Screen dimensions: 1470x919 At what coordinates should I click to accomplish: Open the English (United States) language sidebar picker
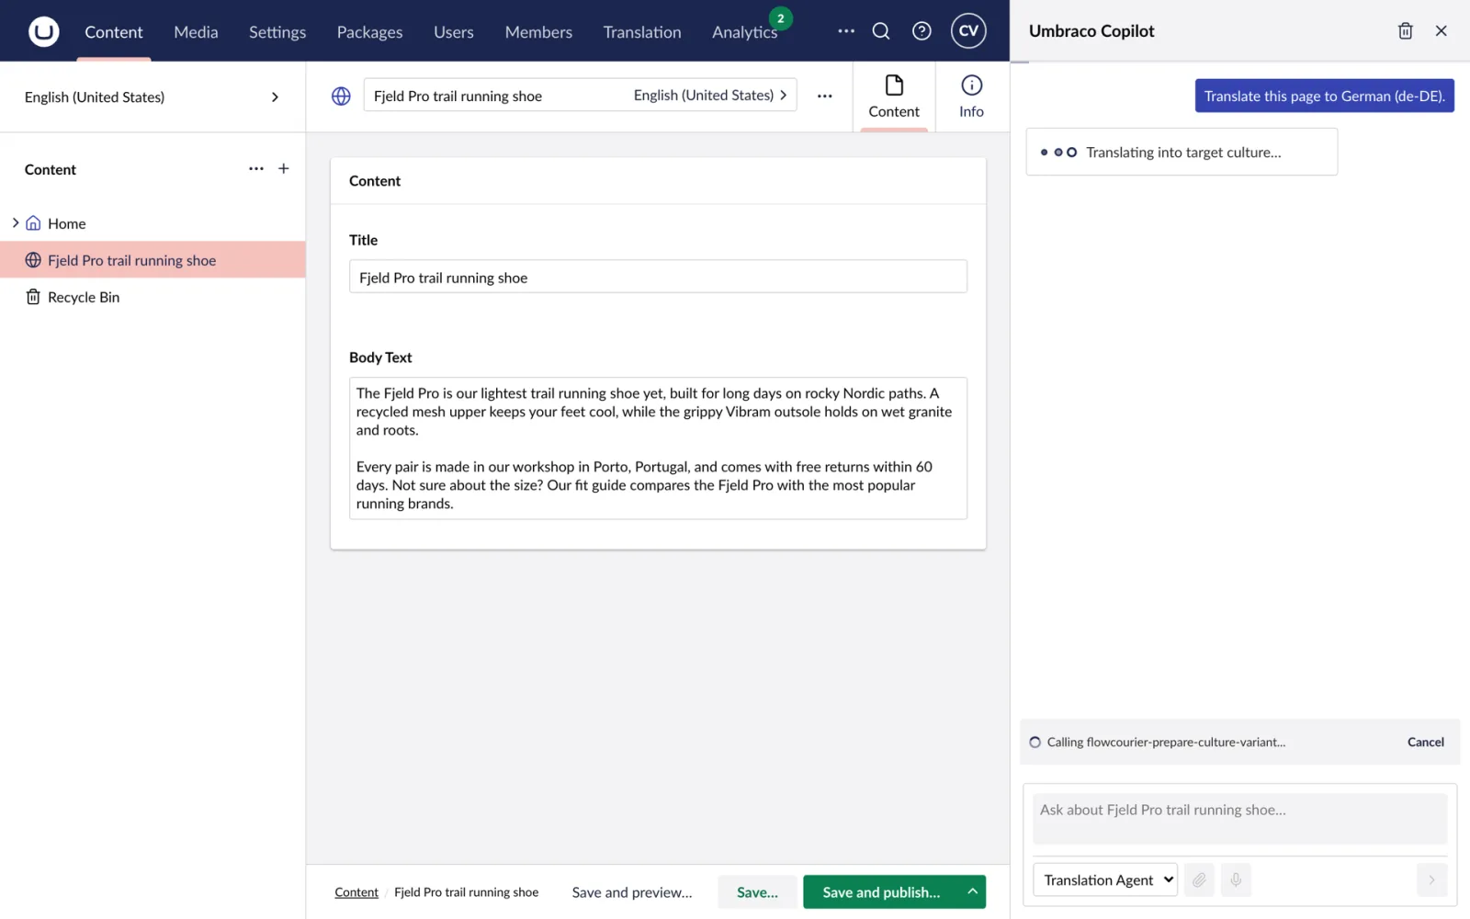coord(153,96)
